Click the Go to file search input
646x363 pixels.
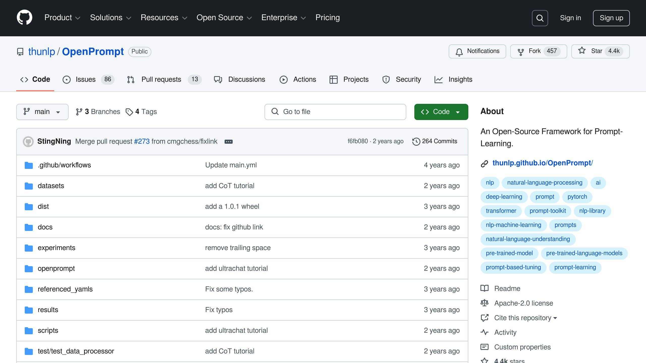tap(335, 112)
